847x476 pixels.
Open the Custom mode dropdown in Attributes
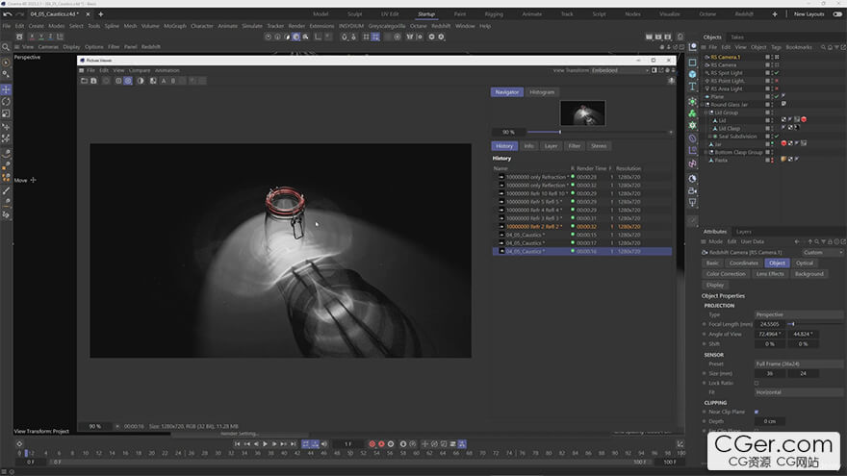pyautogui.click(x=822, y=253)
